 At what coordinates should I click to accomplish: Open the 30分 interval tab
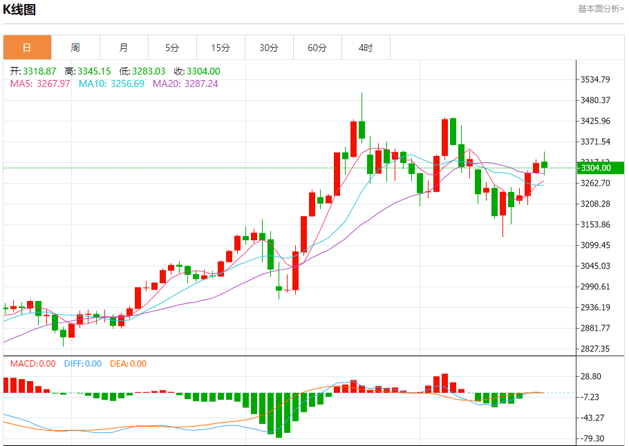click(269, 48)
